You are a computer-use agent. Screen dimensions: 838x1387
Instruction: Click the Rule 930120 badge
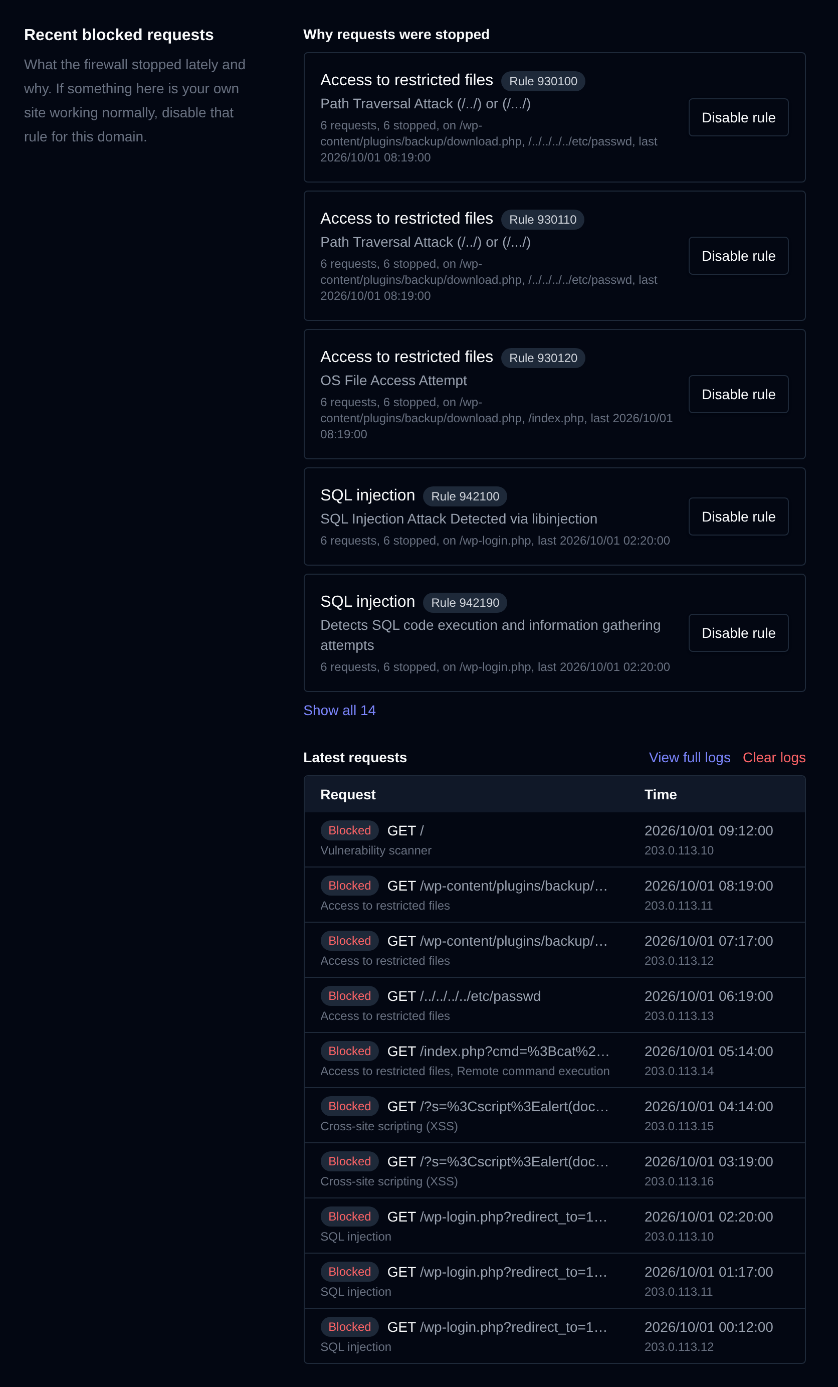[x=543, y=358]
